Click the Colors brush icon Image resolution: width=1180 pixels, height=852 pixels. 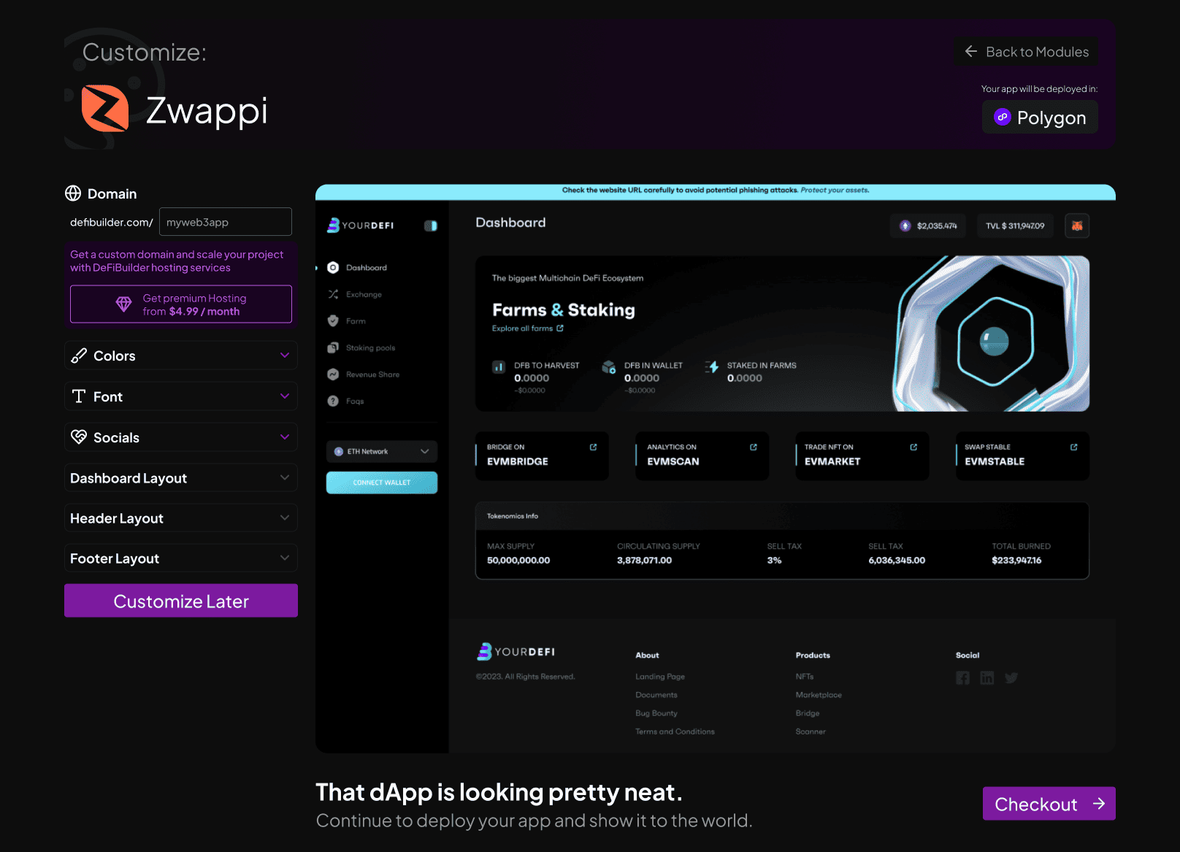79,356
